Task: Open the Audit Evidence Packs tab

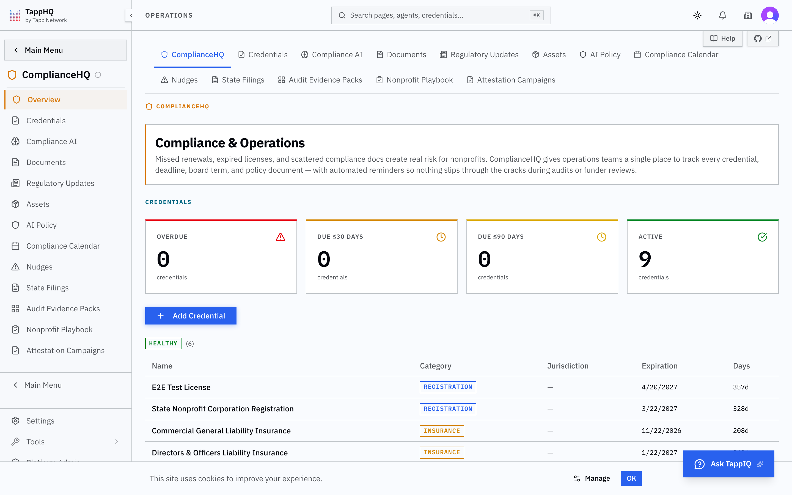Action: tap(320, 80)
